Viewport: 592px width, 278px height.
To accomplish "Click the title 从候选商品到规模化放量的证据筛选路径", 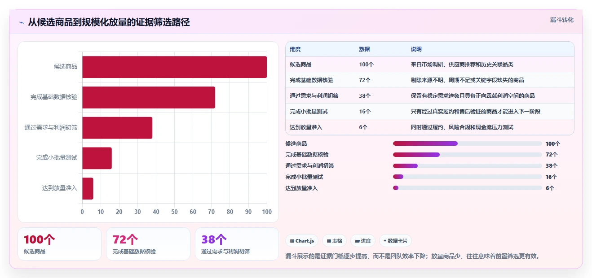I will click(x=109, y=22).
